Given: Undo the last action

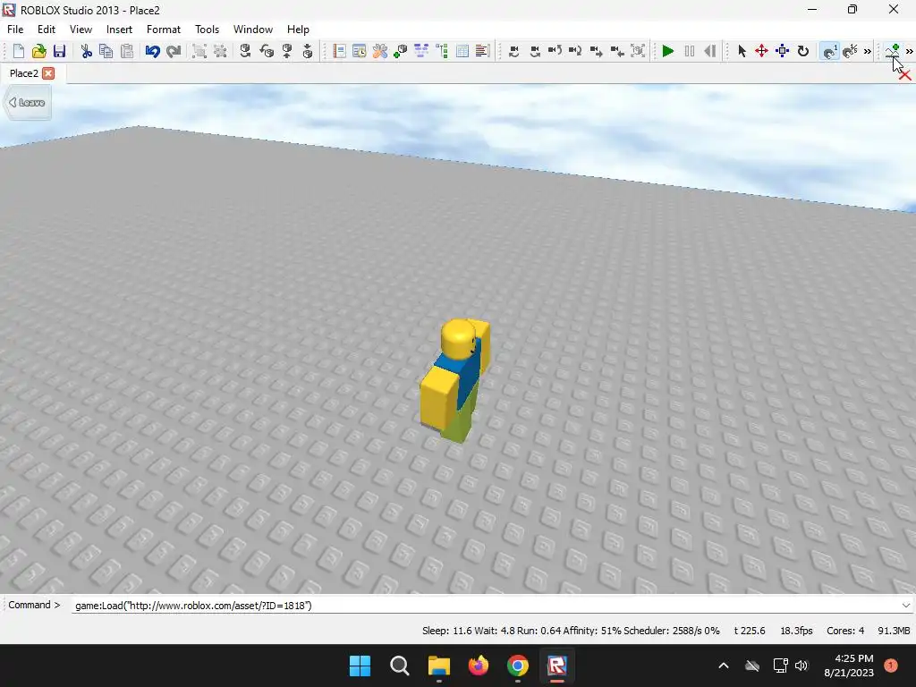Looking at the screenshot, I should [152, 51].
